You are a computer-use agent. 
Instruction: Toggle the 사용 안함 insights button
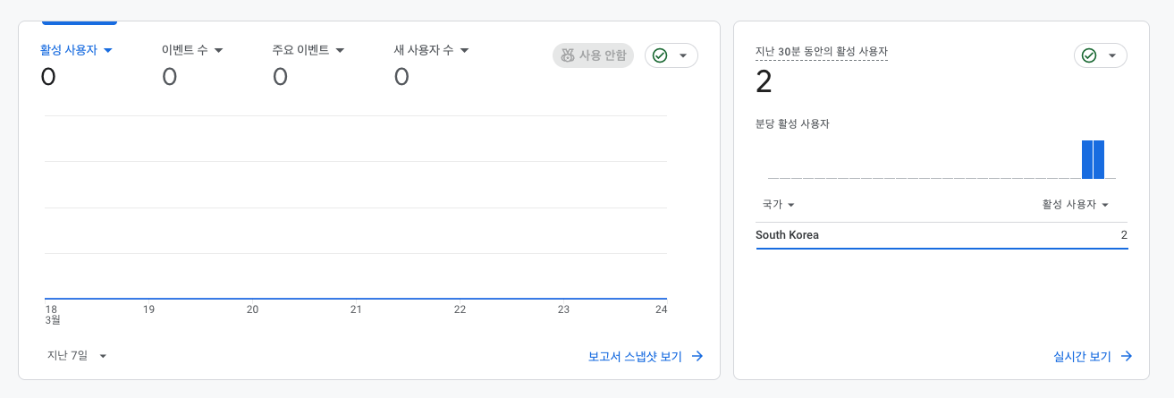click(x=593, y=55)
